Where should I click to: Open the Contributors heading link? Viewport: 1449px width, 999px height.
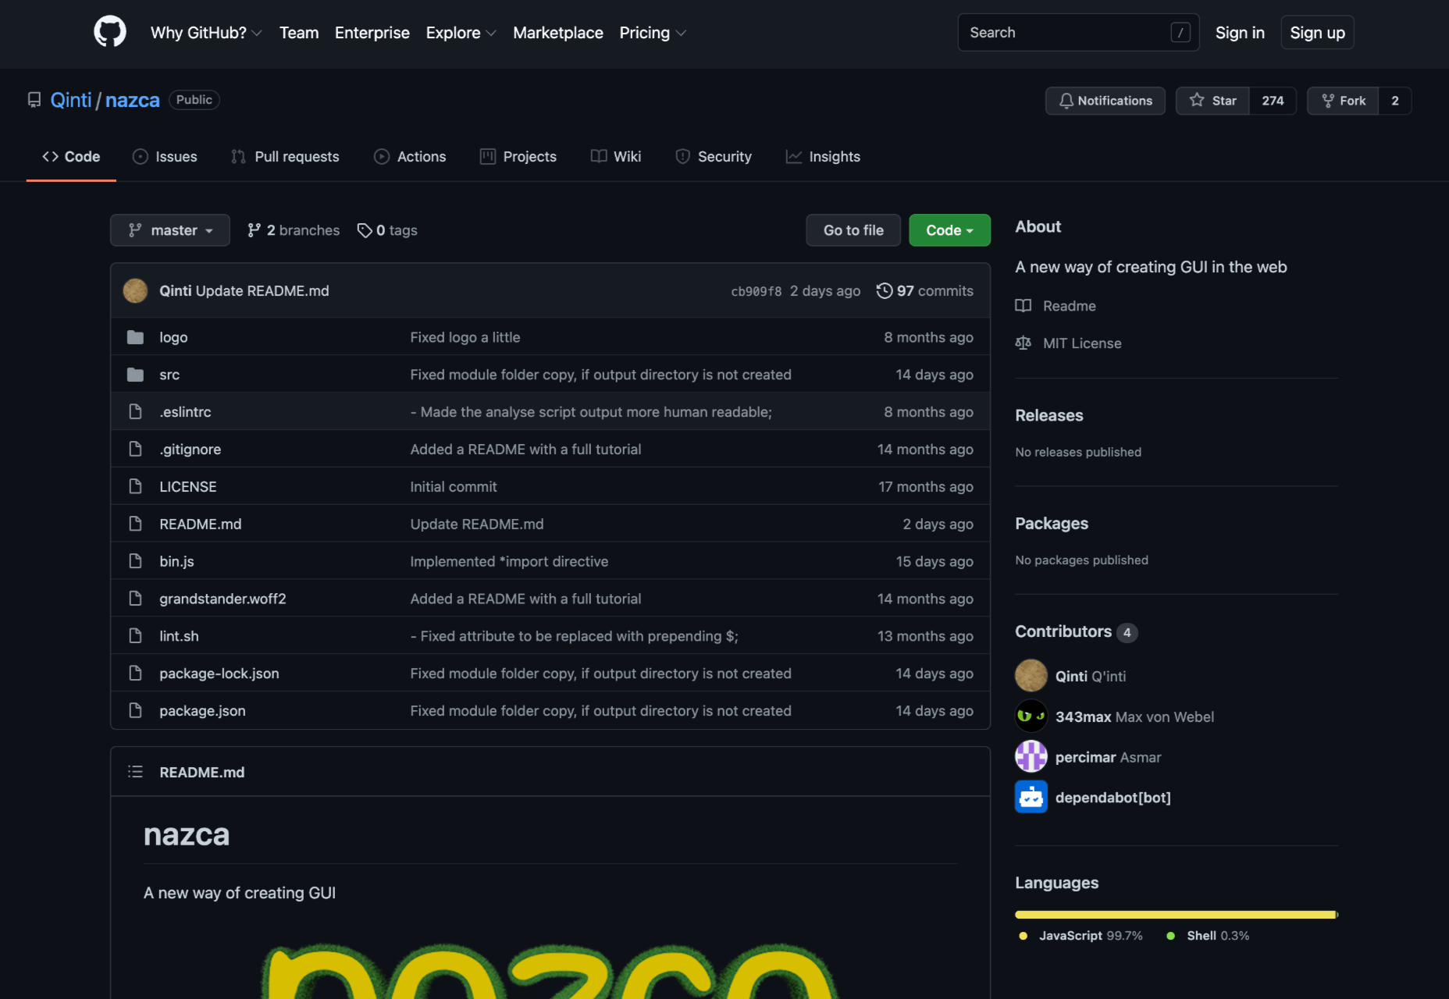click(x=1076, y=631)
